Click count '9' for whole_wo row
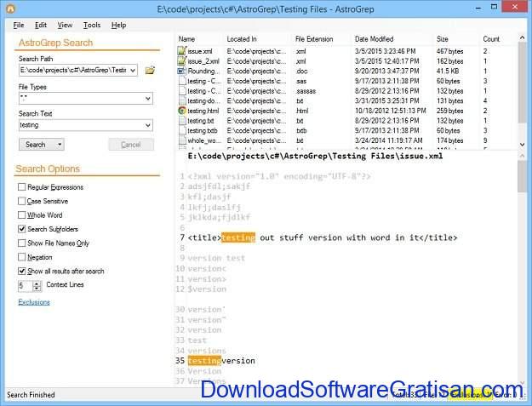 click(485, 140)
